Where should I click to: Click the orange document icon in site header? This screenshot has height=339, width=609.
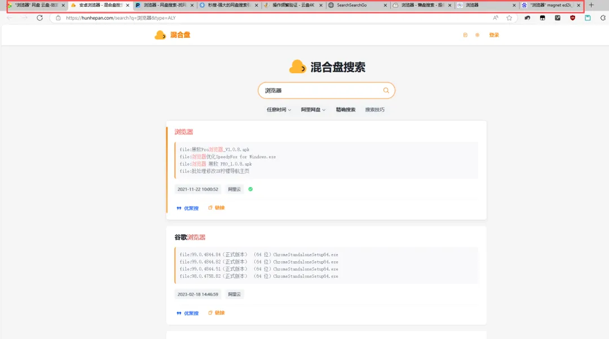tap(465, 35)
